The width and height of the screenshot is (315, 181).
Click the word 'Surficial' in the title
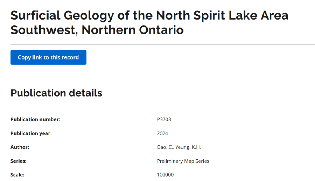(x=33, y=15)
